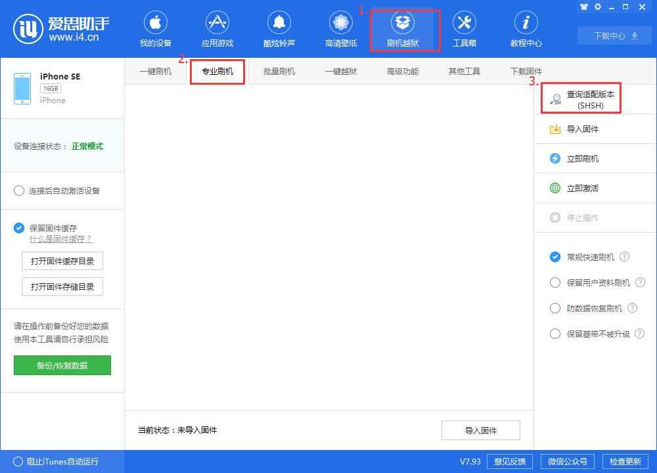Click 当前状态：未导入固件 status text
Screen dimensions: 657x473
pos(177,430)
